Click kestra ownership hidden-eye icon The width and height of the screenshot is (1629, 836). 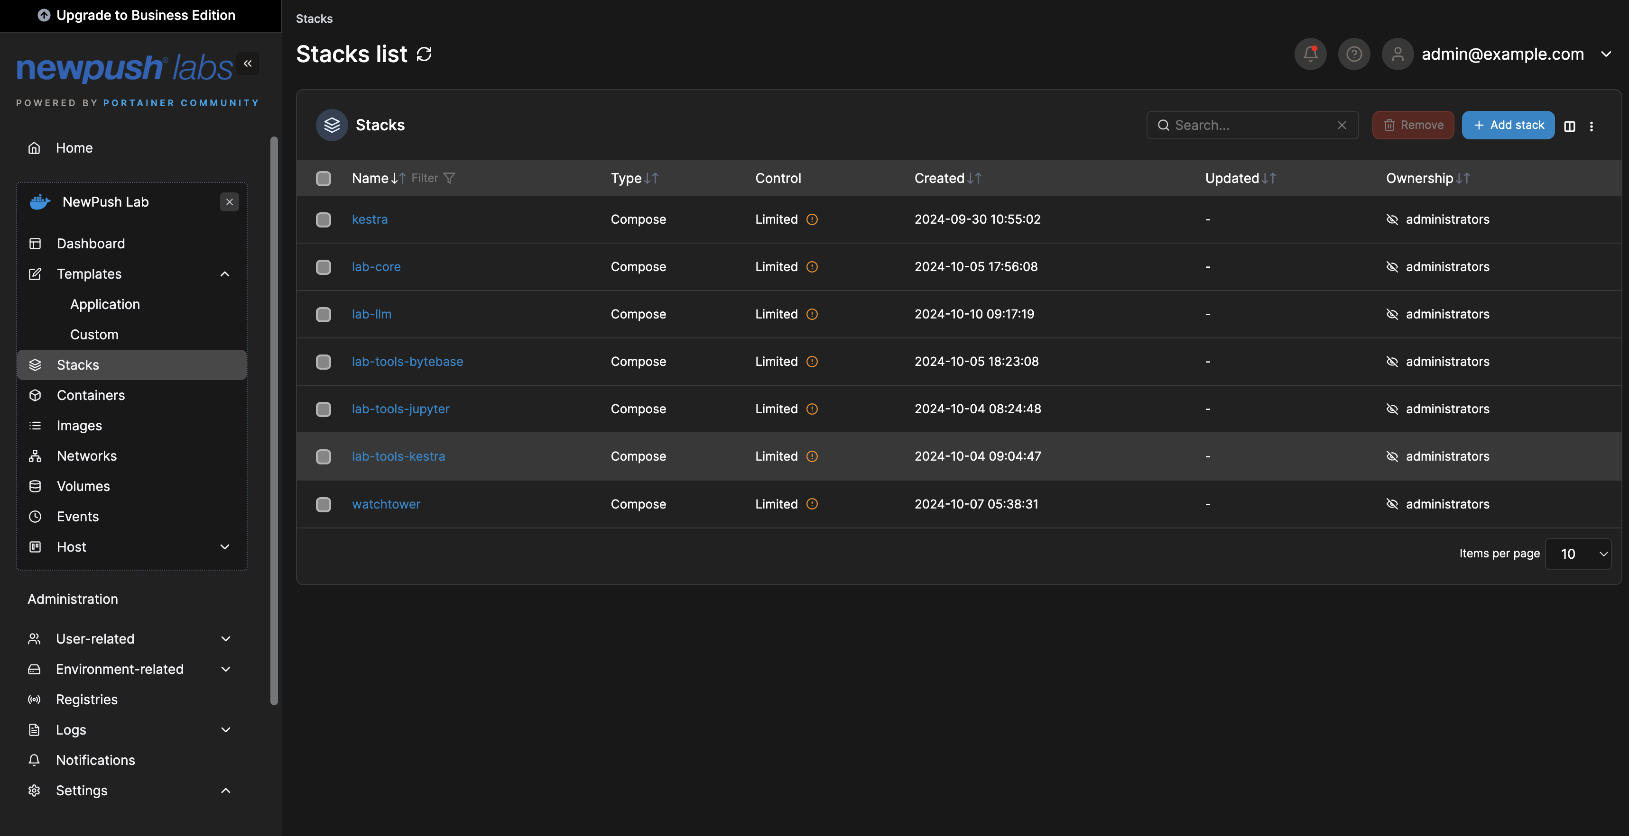(1392, 219)
